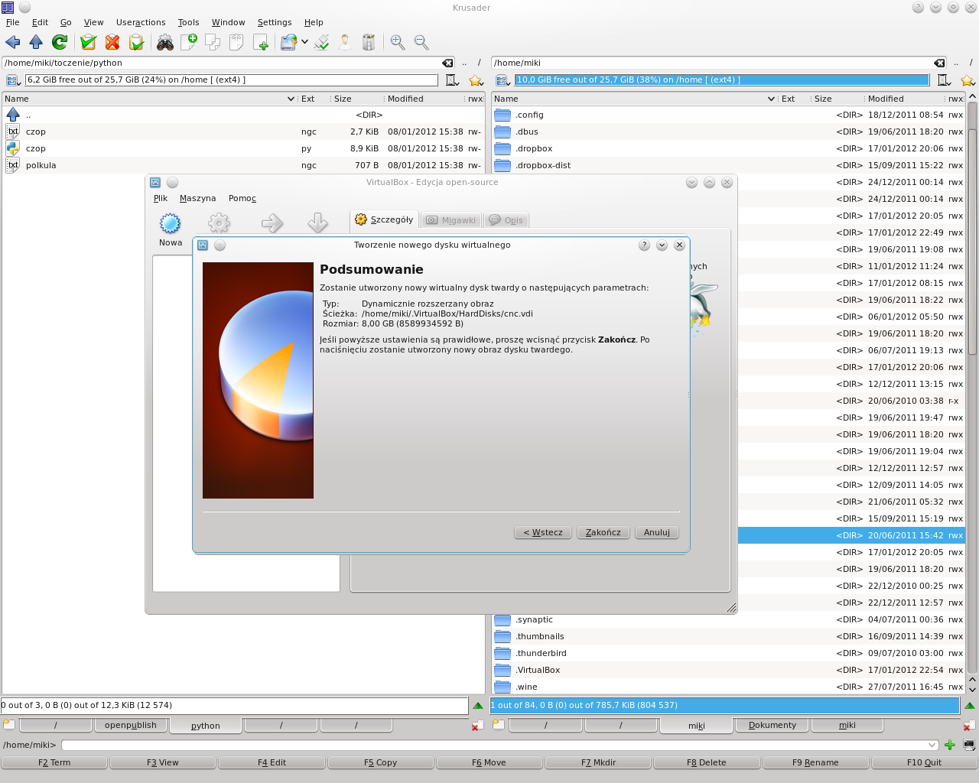Click the overlapping pages copy icon in toolbar
Image resolution: width=979 pixels, height=783 pixels.
(213, 42)
